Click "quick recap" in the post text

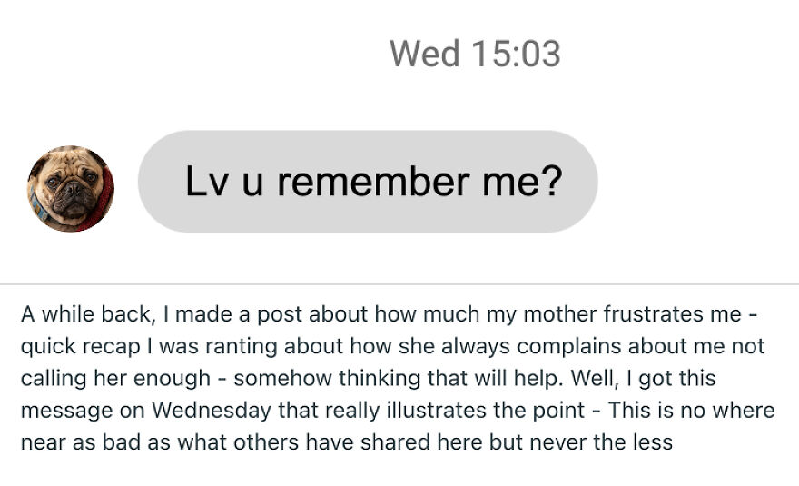(72, 346)
